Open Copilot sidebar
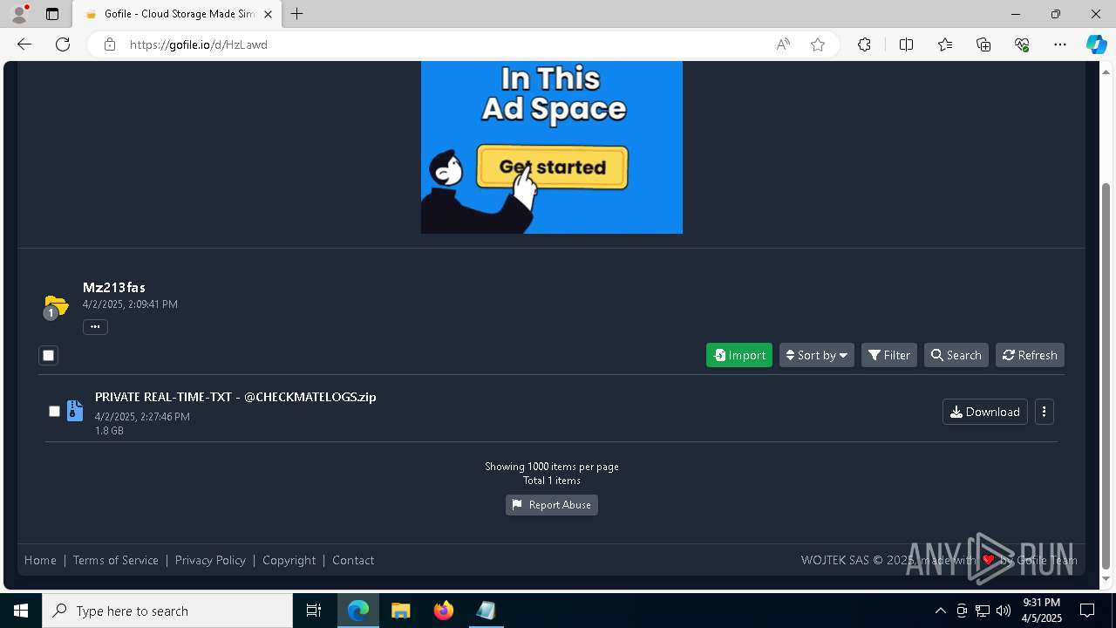 (x=1096, y=44)
